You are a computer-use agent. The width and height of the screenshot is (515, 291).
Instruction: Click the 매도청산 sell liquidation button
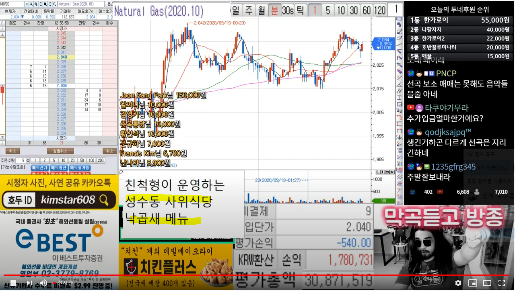(x=59, y=168)
